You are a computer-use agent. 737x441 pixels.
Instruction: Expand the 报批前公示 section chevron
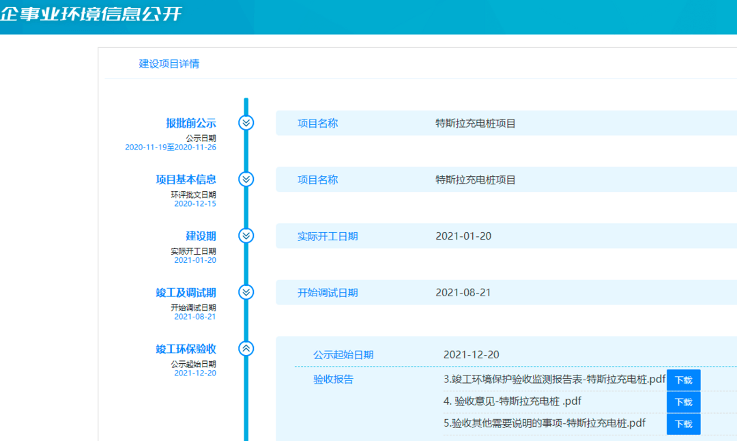point(246,123)
